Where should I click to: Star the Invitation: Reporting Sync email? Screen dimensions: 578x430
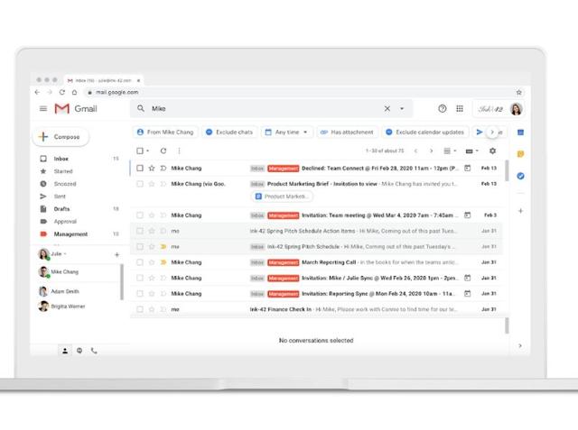click(x=152, y=294)
